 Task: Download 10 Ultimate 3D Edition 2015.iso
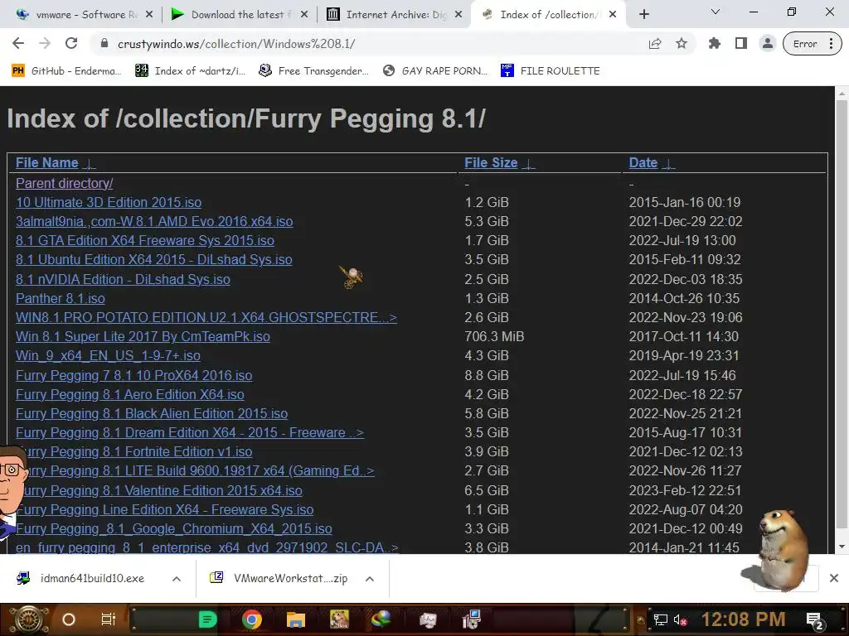109,202
